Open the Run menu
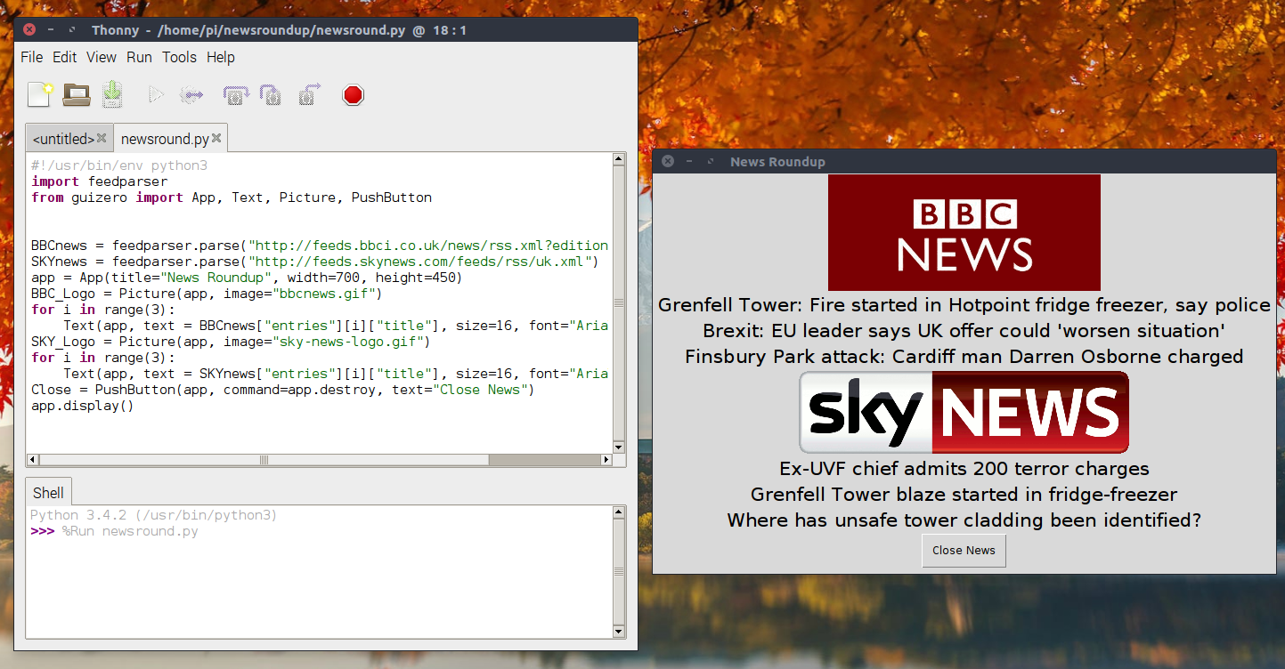This screenshot has height=669, width=1285. click(x=139, y=57)
